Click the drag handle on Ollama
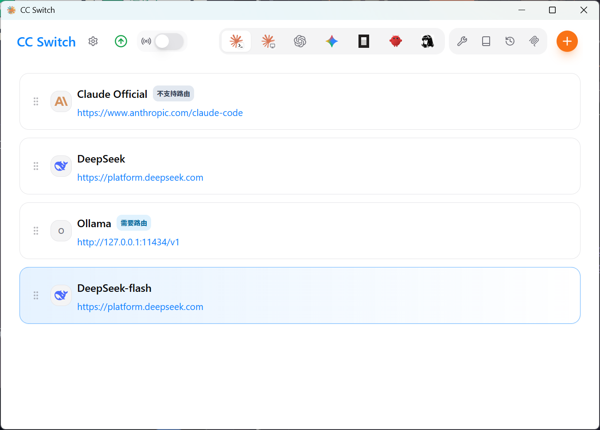Screen dimensions: 600x430 pyautogui.click(x=36, y=231)
